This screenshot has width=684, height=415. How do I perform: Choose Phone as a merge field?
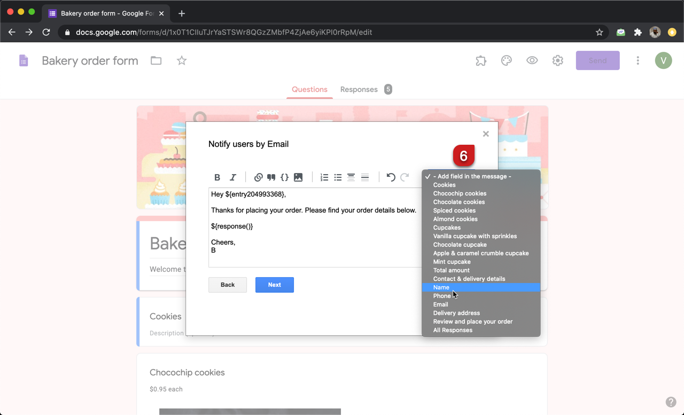point(442,295)
